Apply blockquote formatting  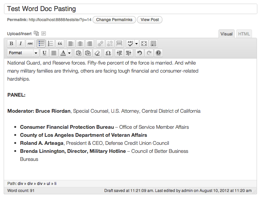pyautogui.click(x=60, y=43)
